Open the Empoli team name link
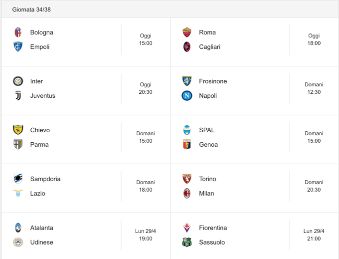 click(40, 47)
